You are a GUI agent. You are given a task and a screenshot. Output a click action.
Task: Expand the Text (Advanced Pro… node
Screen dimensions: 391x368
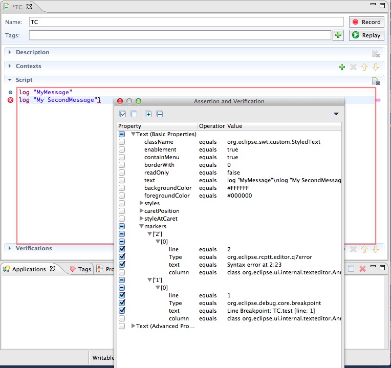[x=133, y=326]
